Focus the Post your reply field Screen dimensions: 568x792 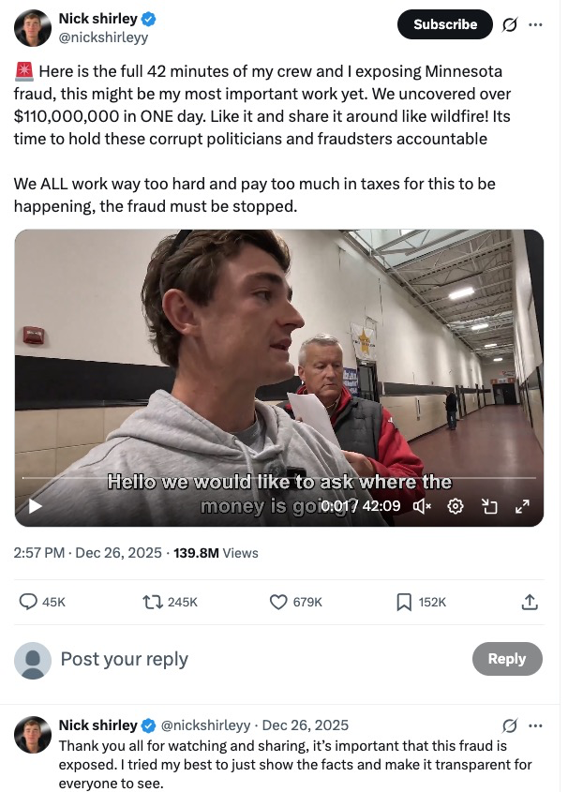click(234, 659)
